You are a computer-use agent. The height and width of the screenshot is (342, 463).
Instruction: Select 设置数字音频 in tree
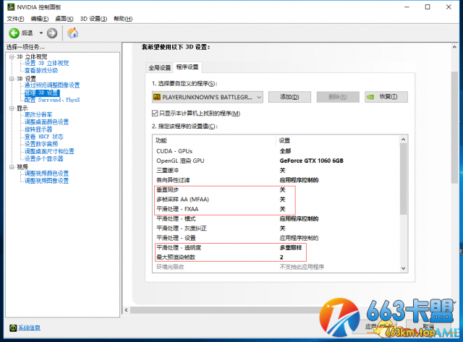pyautogui.click(x=41, y=144)
